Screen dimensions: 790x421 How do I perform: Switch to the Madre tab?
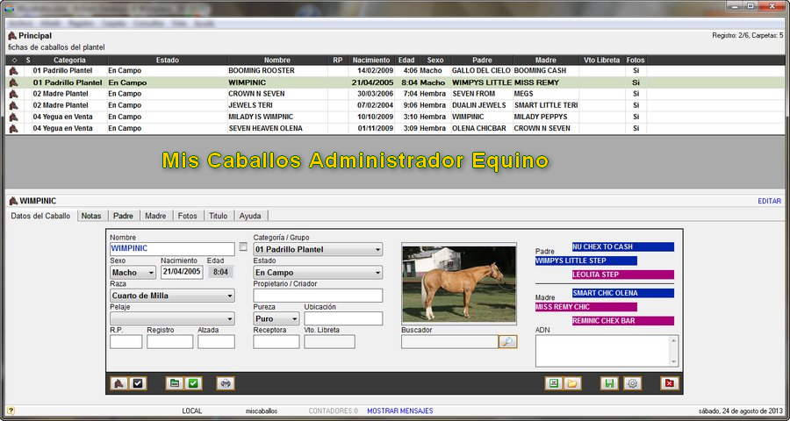click(155, 216)
